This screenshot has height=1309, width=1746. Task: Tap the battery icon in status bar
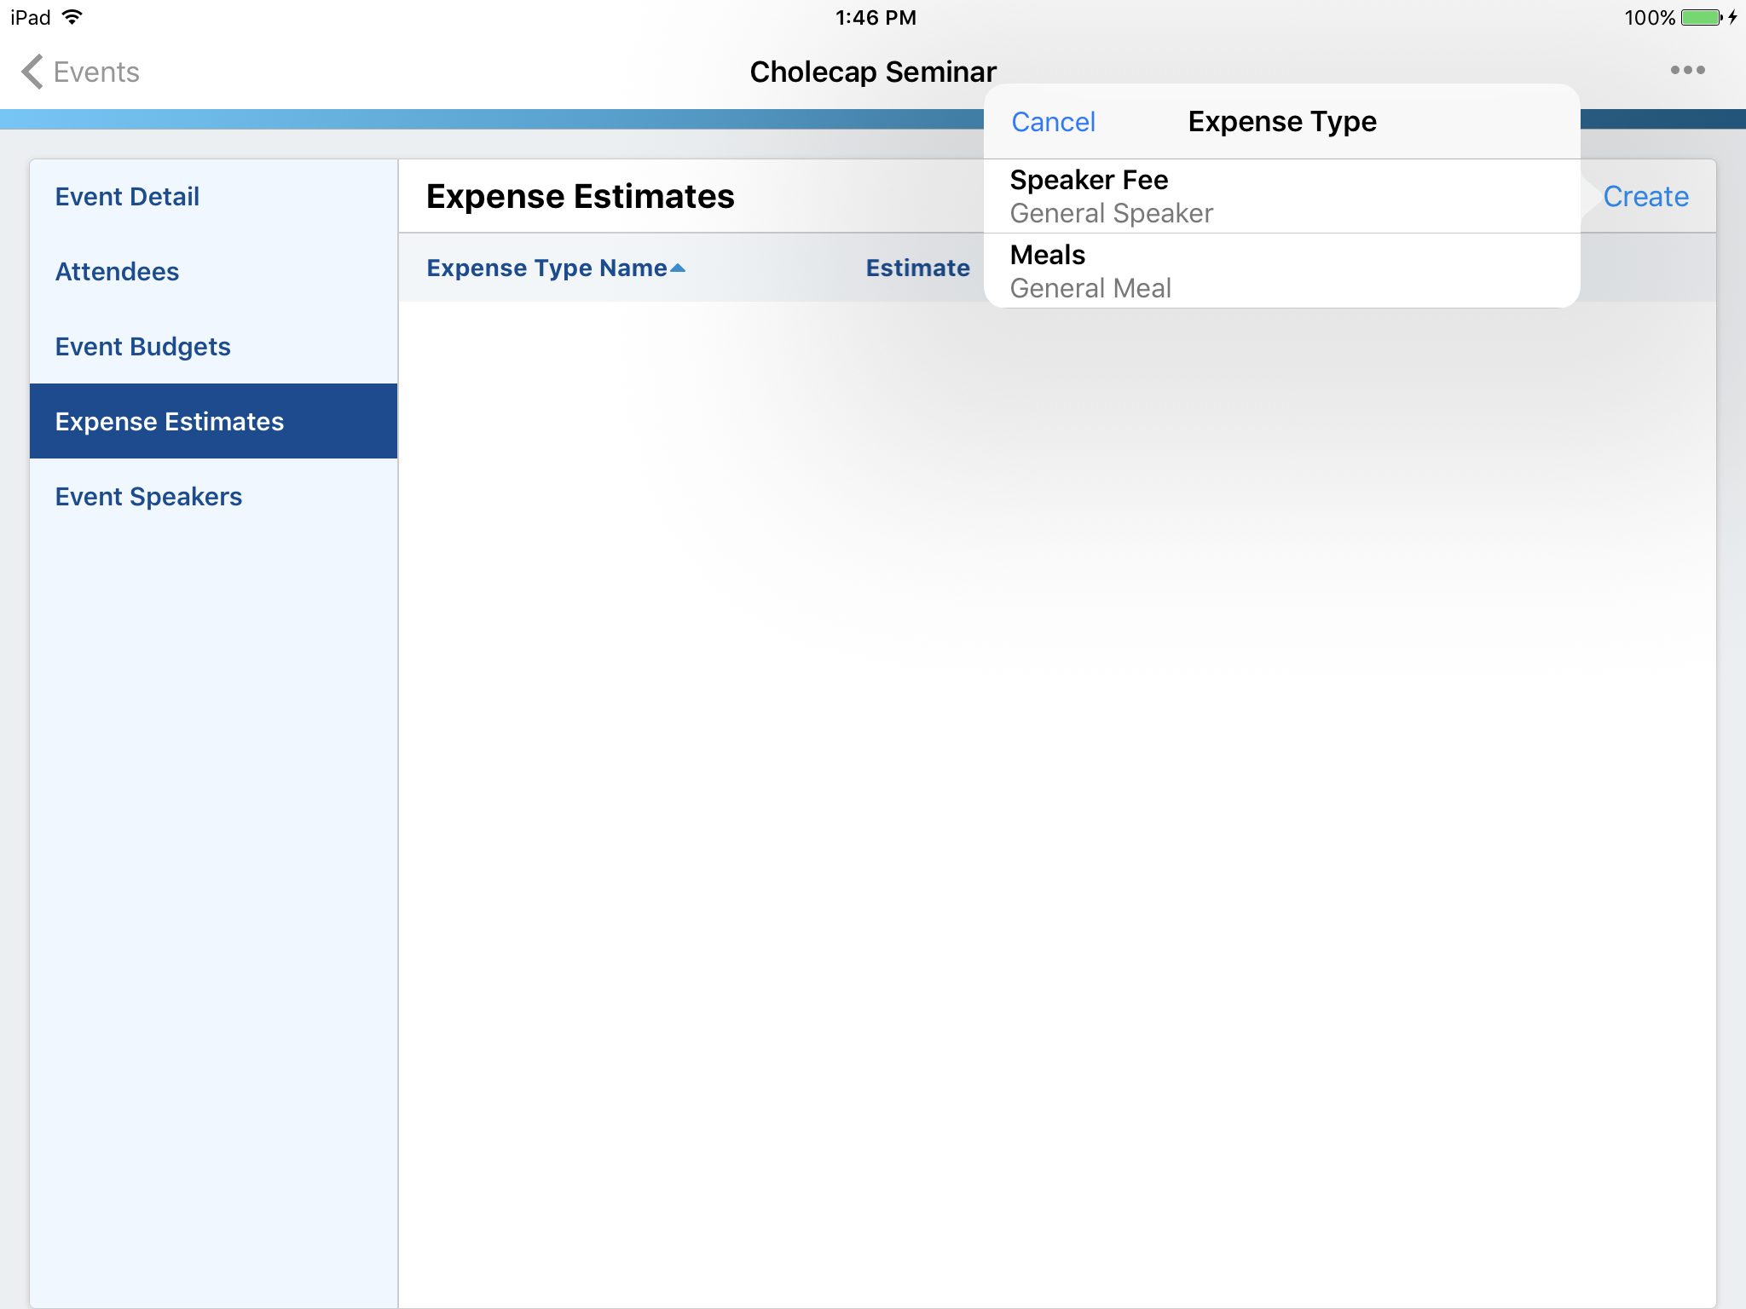click(1701, 18)
